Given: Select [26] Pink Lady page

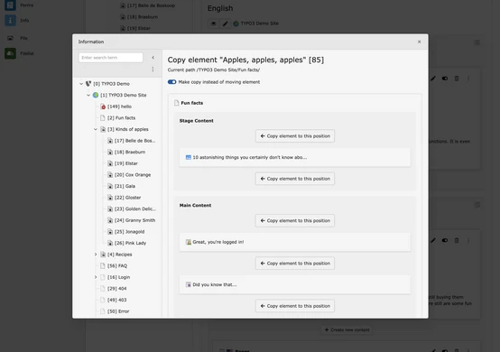Looking at the screenshot, I should [130, 243].
